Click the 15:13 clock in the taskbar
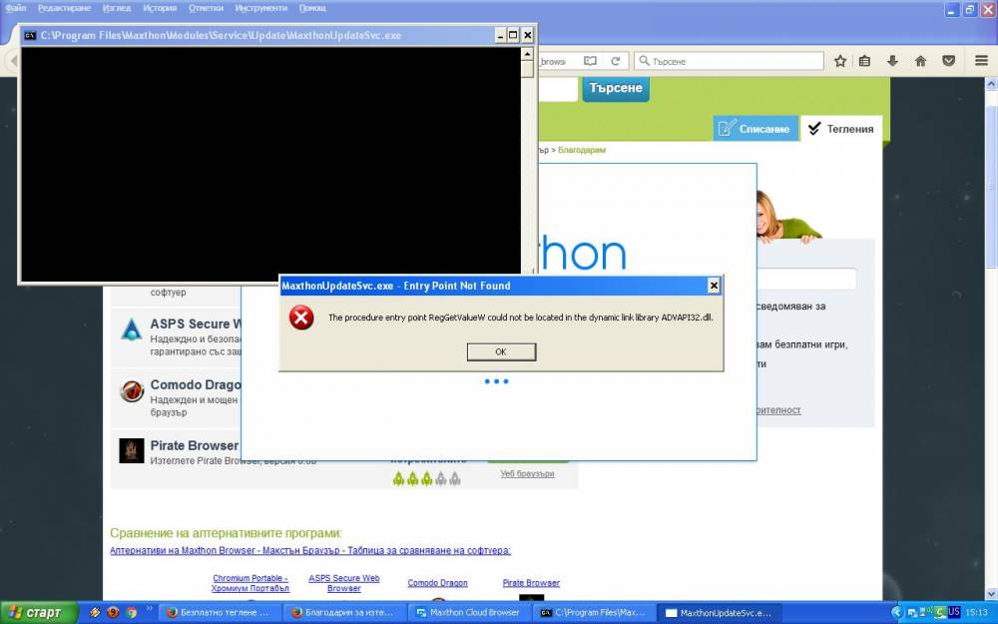 tap(976, 613)
